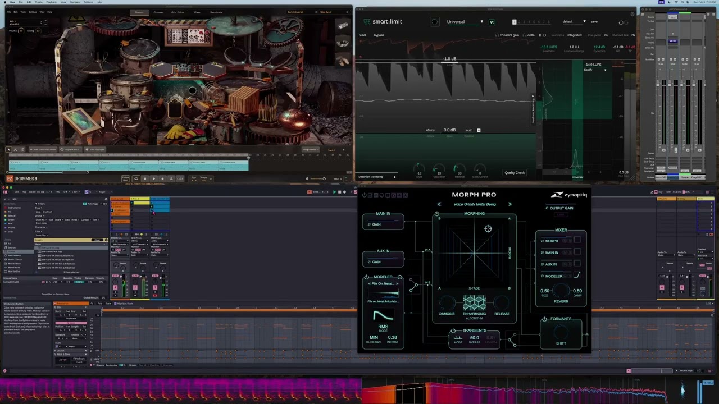Go to previous Morph Pro preset
Image resolution: width=719 pixels, height=404 pixels.
[x=439, y=204]
